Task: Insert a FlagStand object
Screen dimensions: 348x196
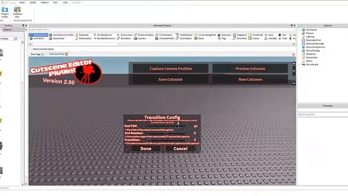Action: (x=240, y=35)
